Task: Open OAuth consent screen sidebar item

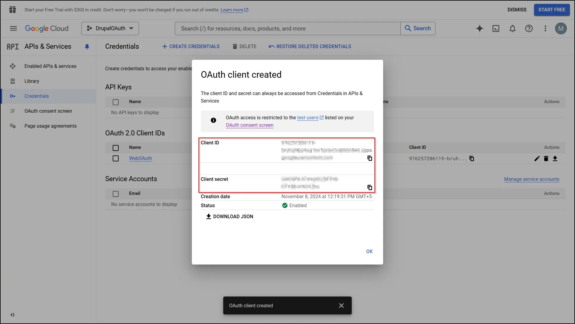Action: tap(49, 111)
